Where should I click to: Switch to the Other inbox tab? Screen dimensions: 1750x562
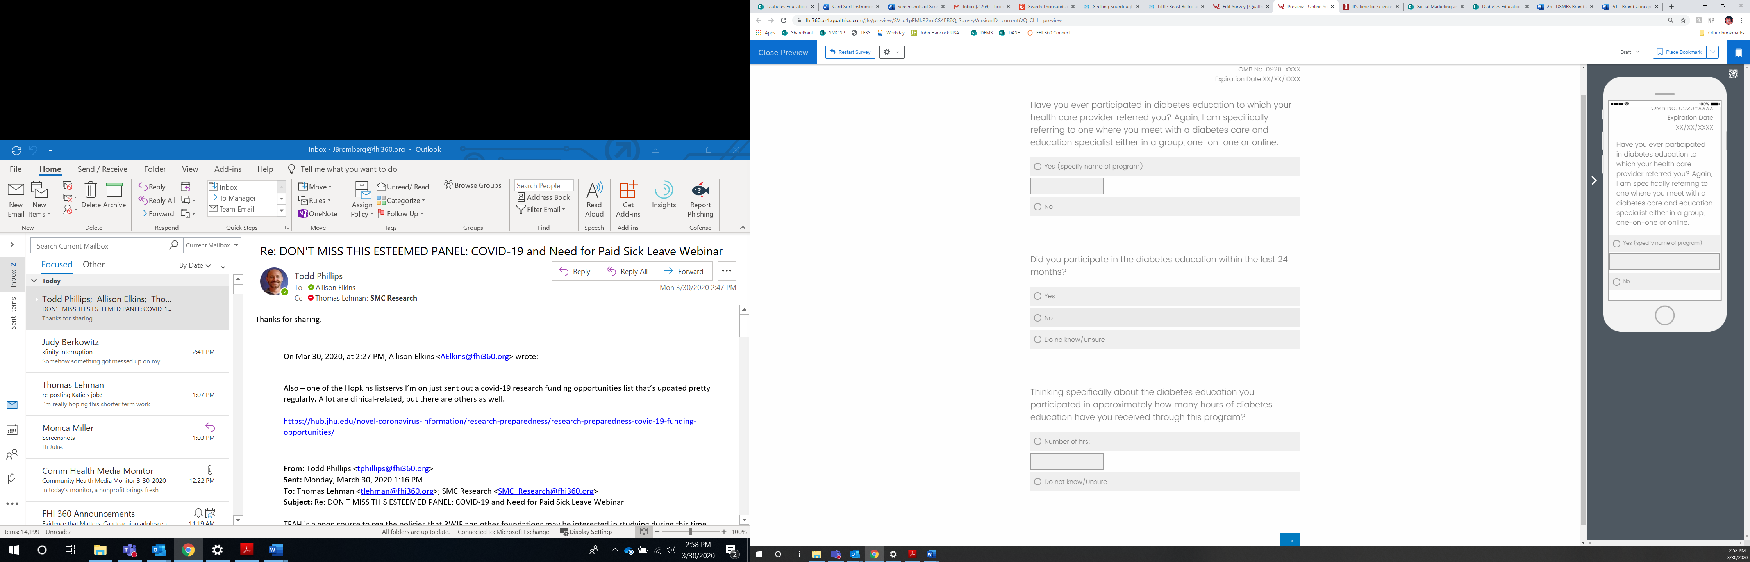click(94, 265)
